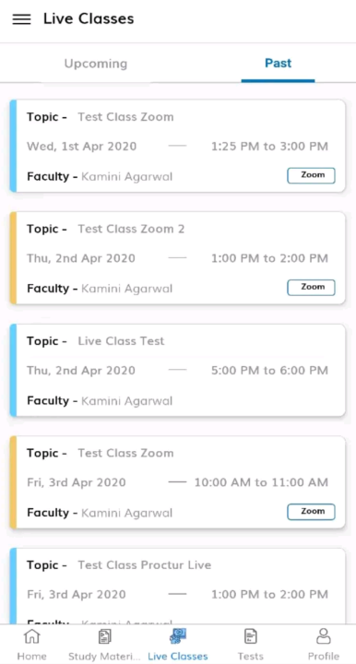The image size is (356, 664).
Task: Click Zoom button for 3rd Apr 10:00 AM class
Action: coord(311,512)
